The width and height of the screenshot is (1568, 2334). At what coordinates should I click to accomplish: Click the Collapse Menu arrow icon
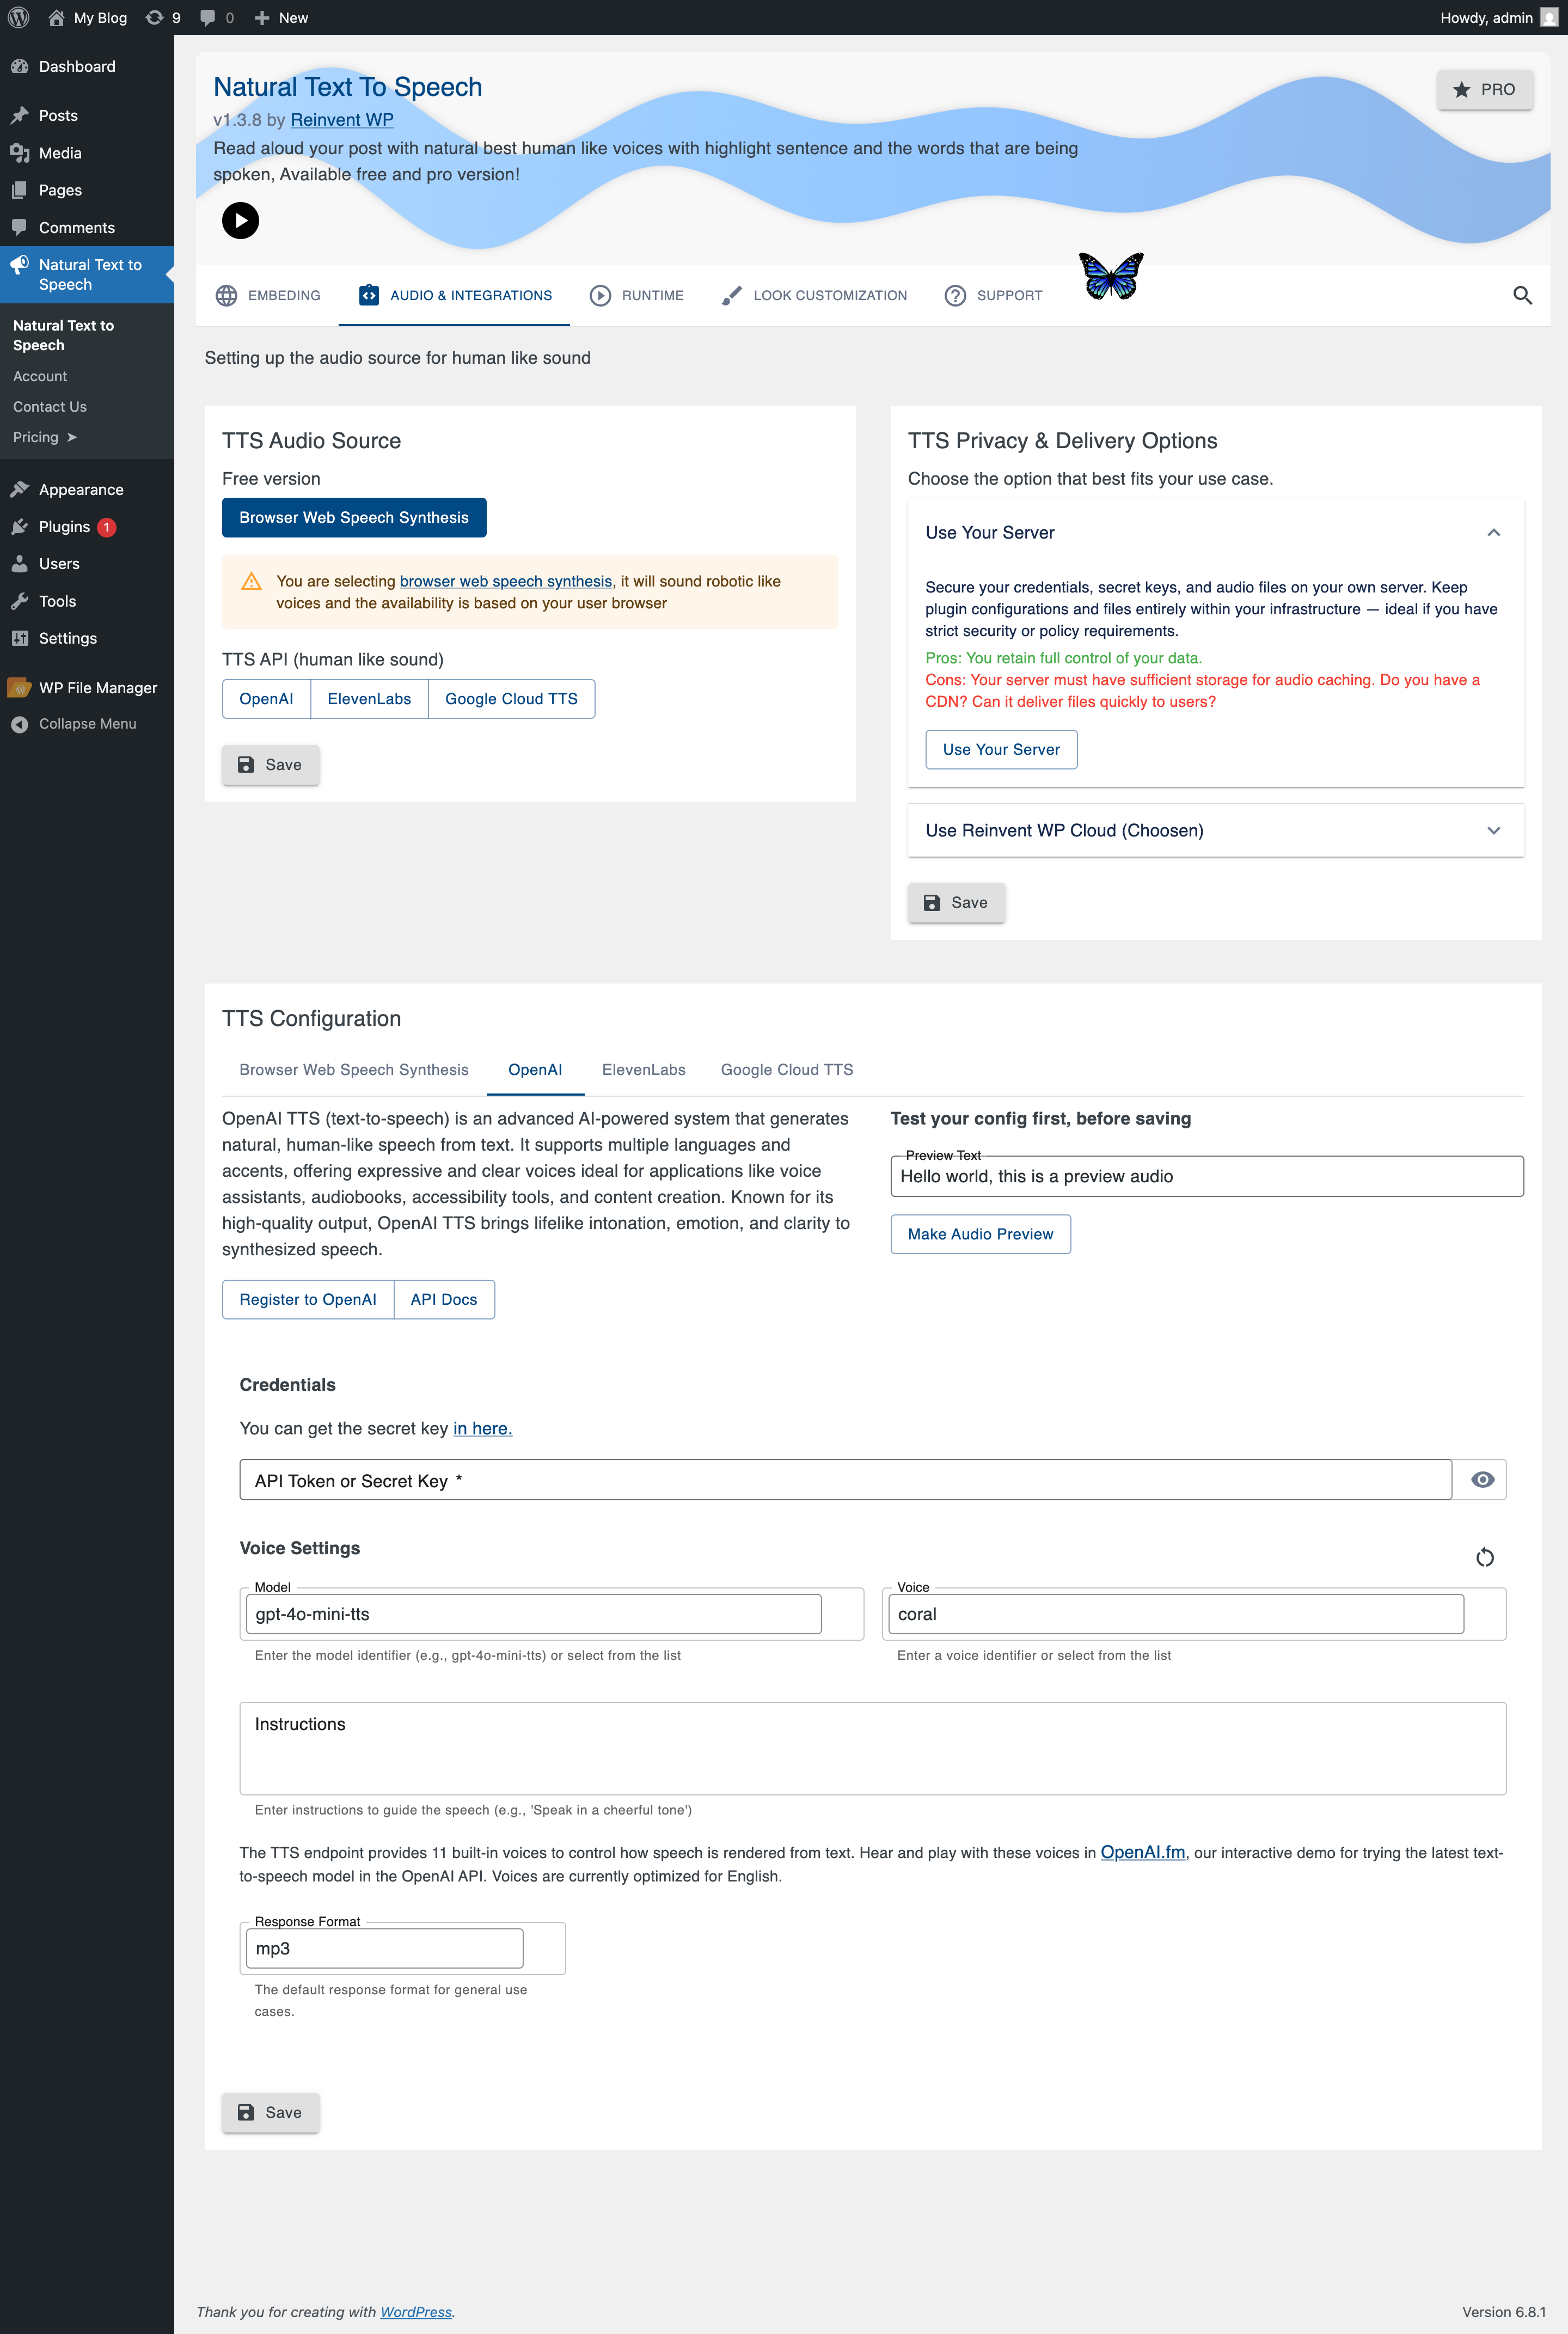tap(19, 724)
